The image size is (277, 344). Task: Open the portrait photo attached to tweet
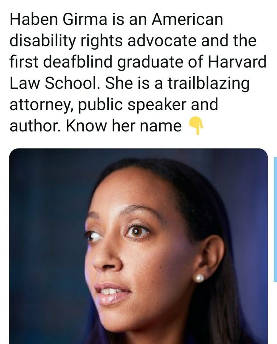(138, 246)
